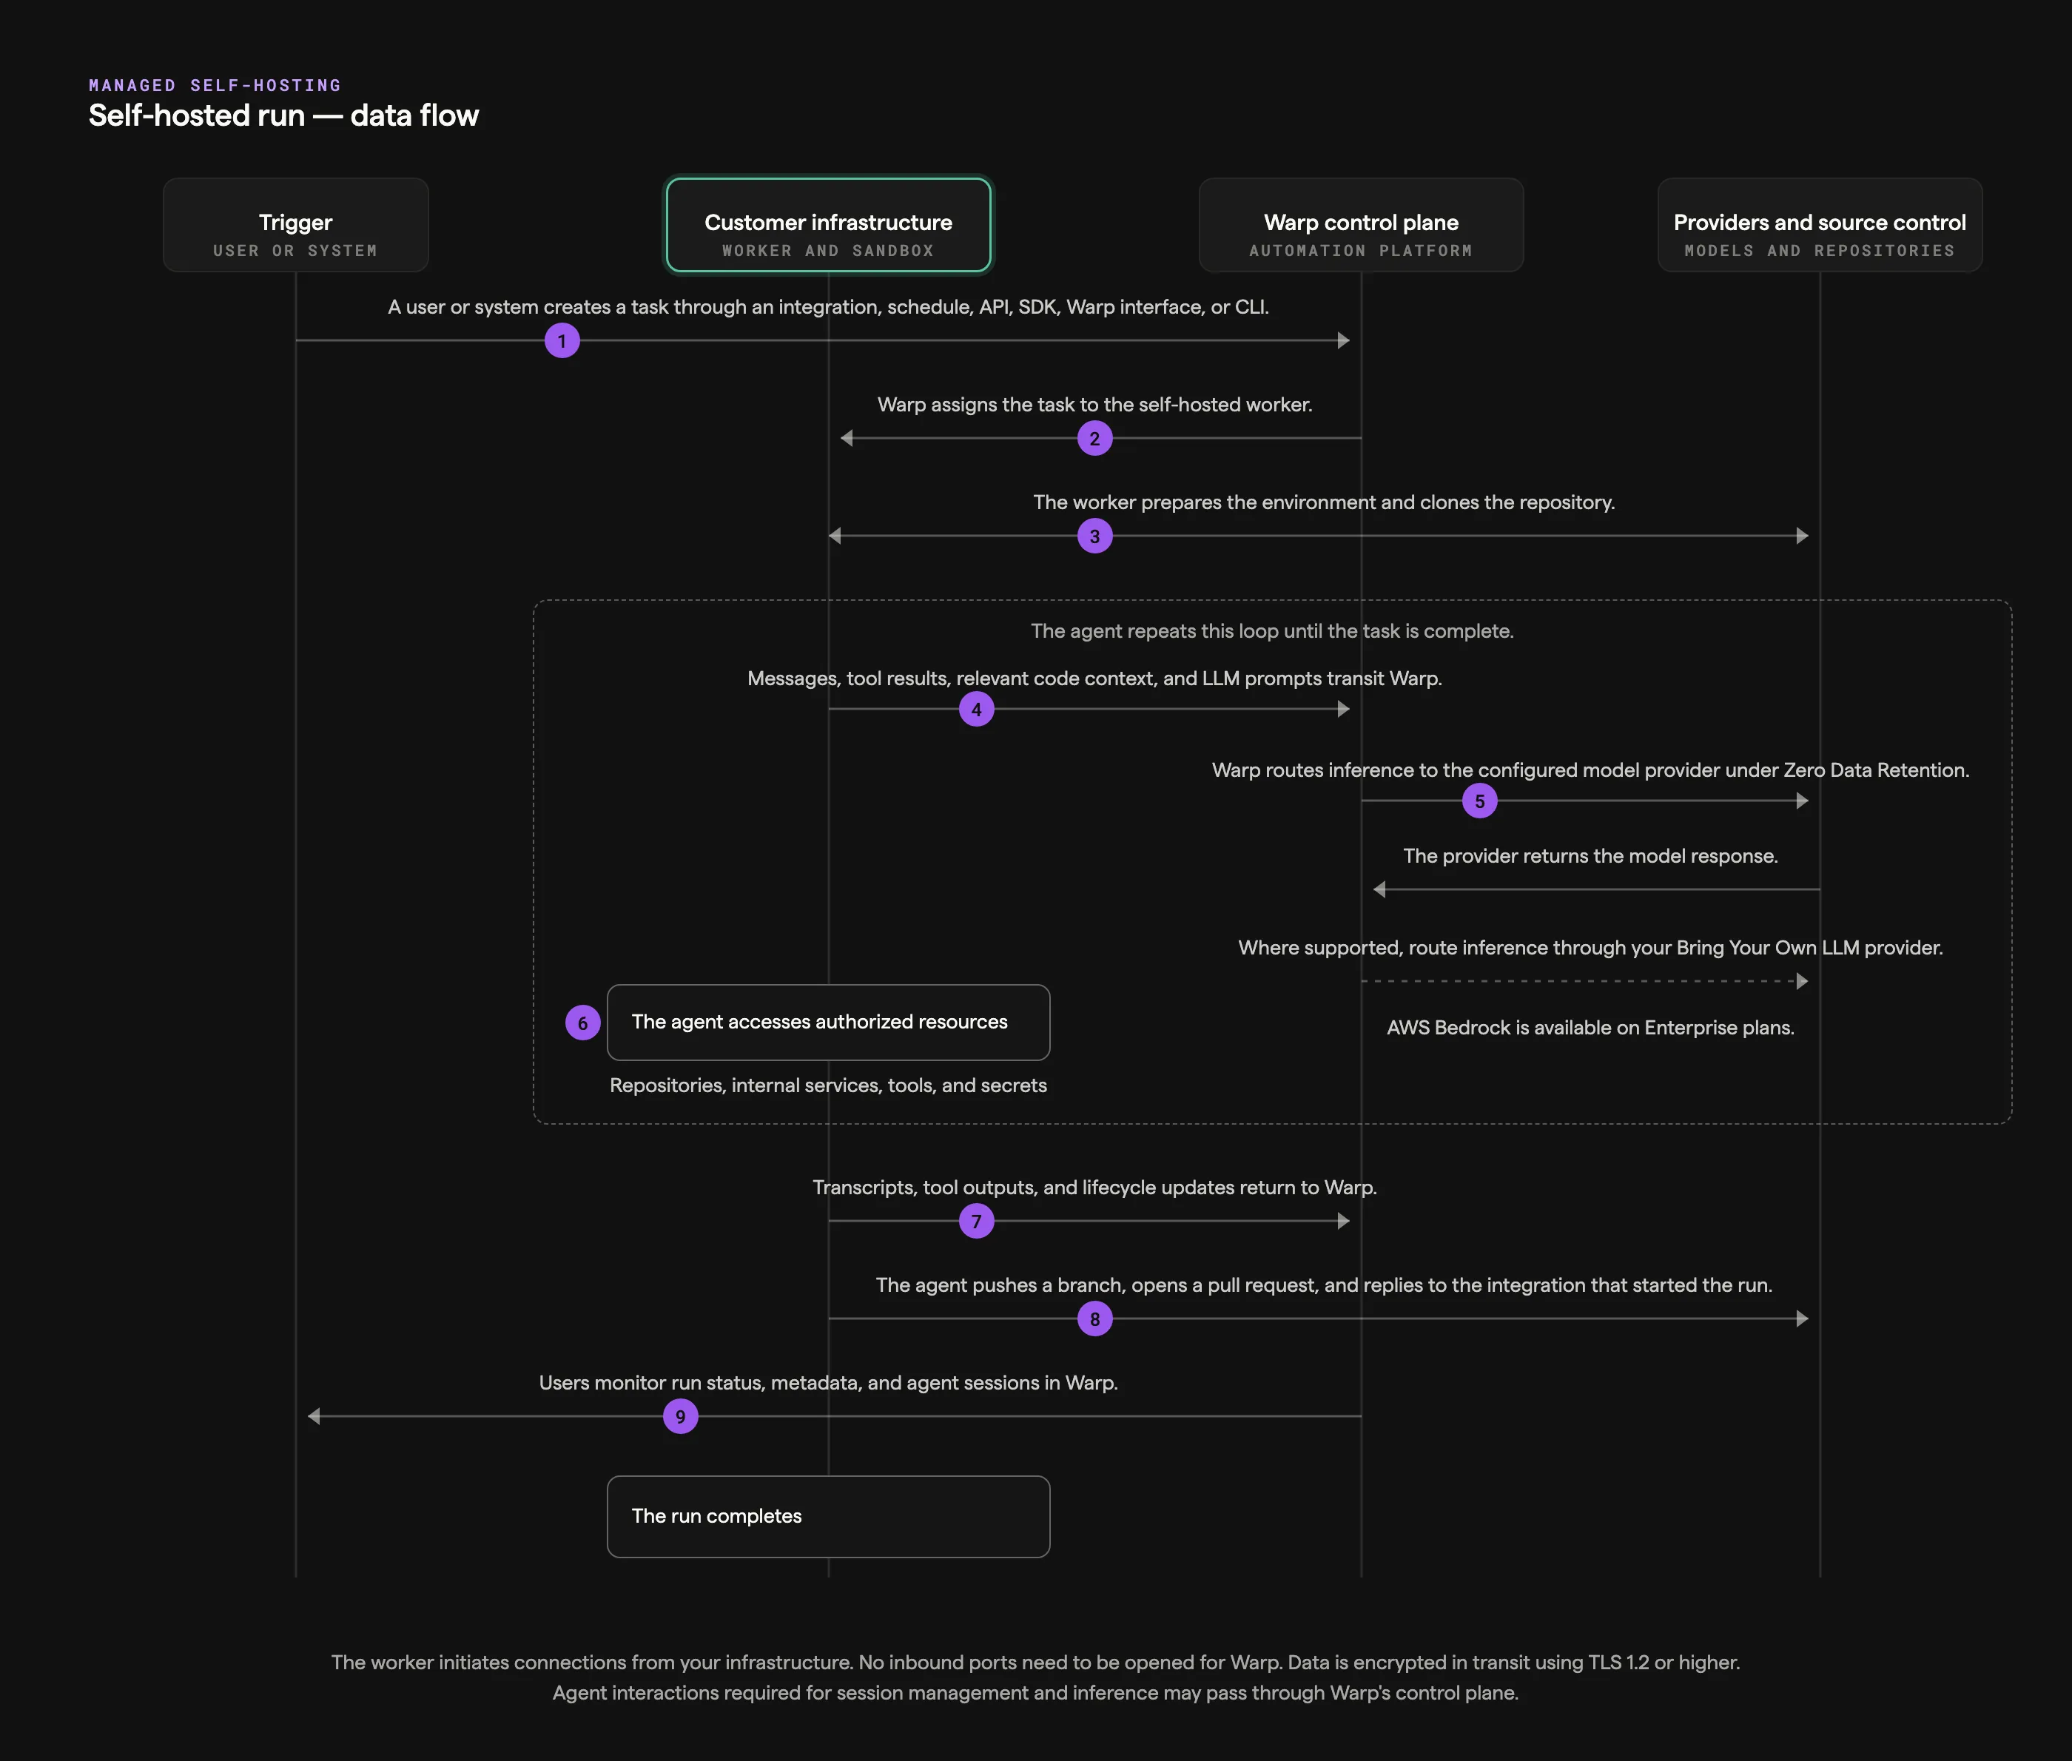This screenshot has height=1761, width=2072.
Task: Click step badge number 1
Action: coord(562,340)
